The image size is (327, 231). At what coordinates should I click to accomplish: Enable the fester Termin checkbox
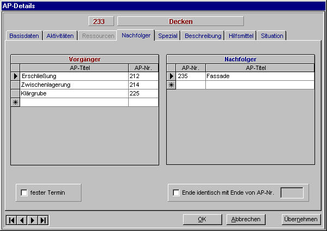24,192
